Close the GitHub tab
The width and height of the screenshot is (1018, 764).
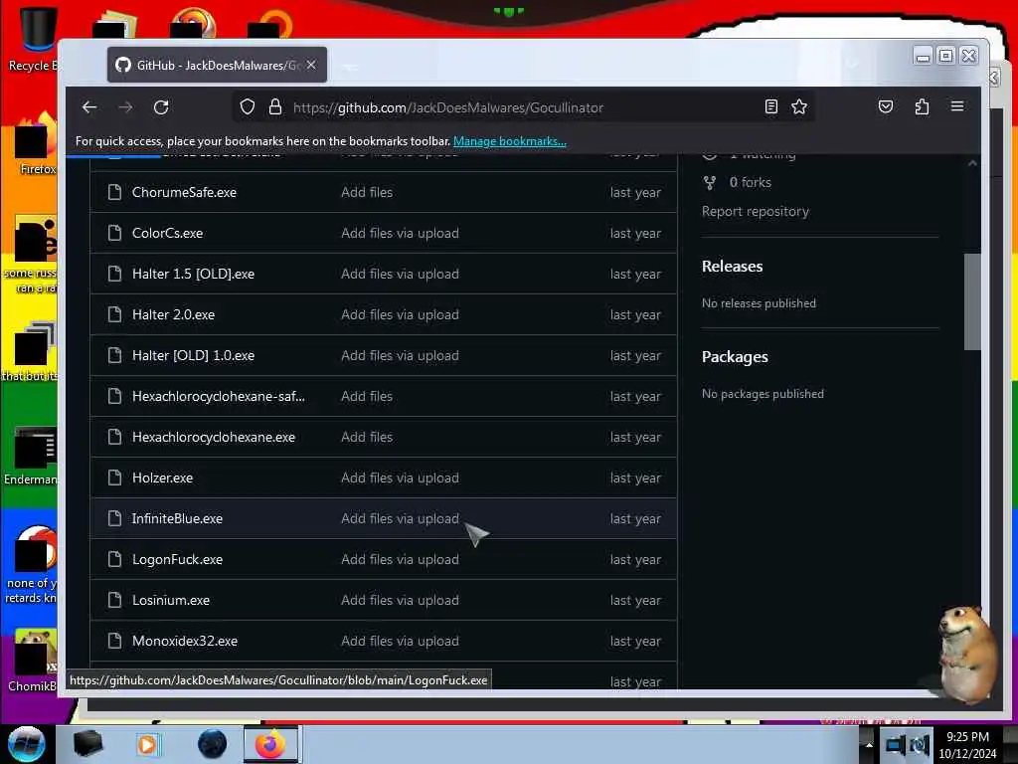pos(311,65)
